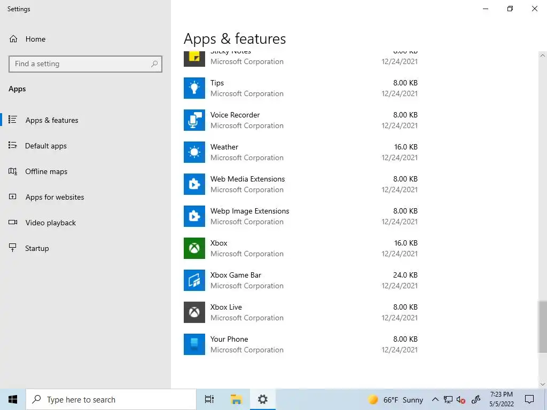547x410 pixels.
Task: Click the search magnifier in Find a setting
Action: (x=154, y=64)
